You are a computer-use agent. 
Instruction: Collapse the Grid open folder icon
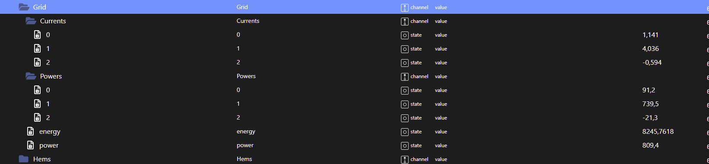[24, 7]
